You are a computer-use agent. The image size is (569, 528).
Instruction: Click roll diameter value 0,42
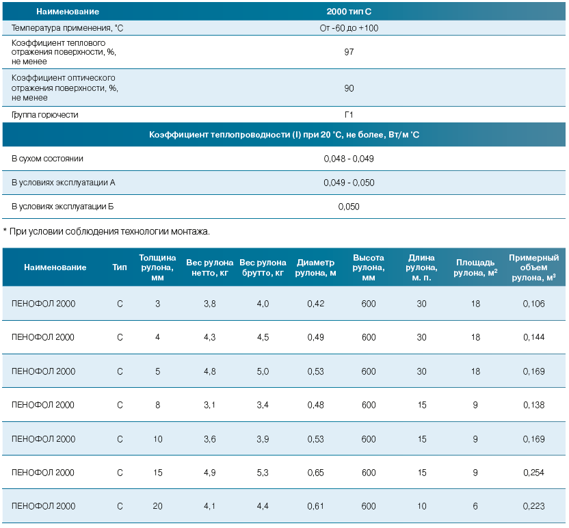click(316, 304)
